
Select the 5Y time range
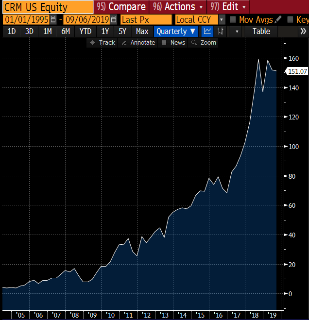[x=123, y=31]
